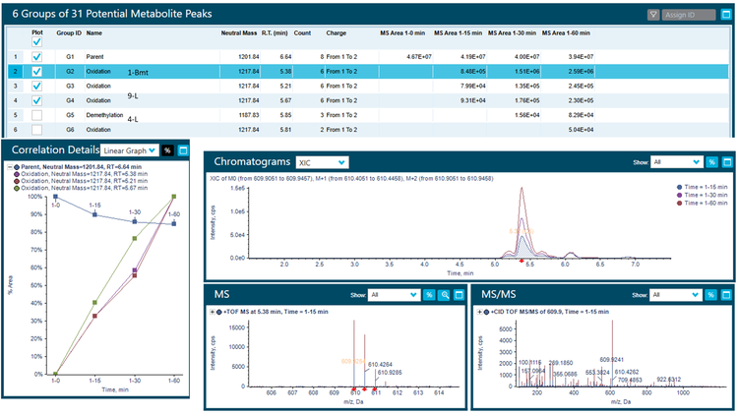Maximize the MS/MS panel
The image size is (738, 415).
point(727,294)
